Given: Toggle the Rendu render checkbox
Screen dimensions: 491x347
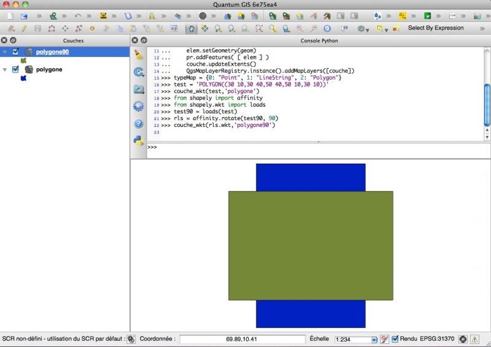Looking at the screenshot, I should [x=395, y=339].
